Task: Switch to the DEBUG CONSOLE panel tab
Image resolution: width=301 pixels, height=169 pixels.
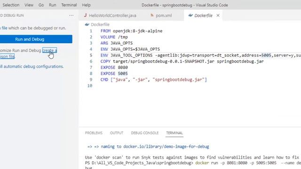Action: coord(145,133)
